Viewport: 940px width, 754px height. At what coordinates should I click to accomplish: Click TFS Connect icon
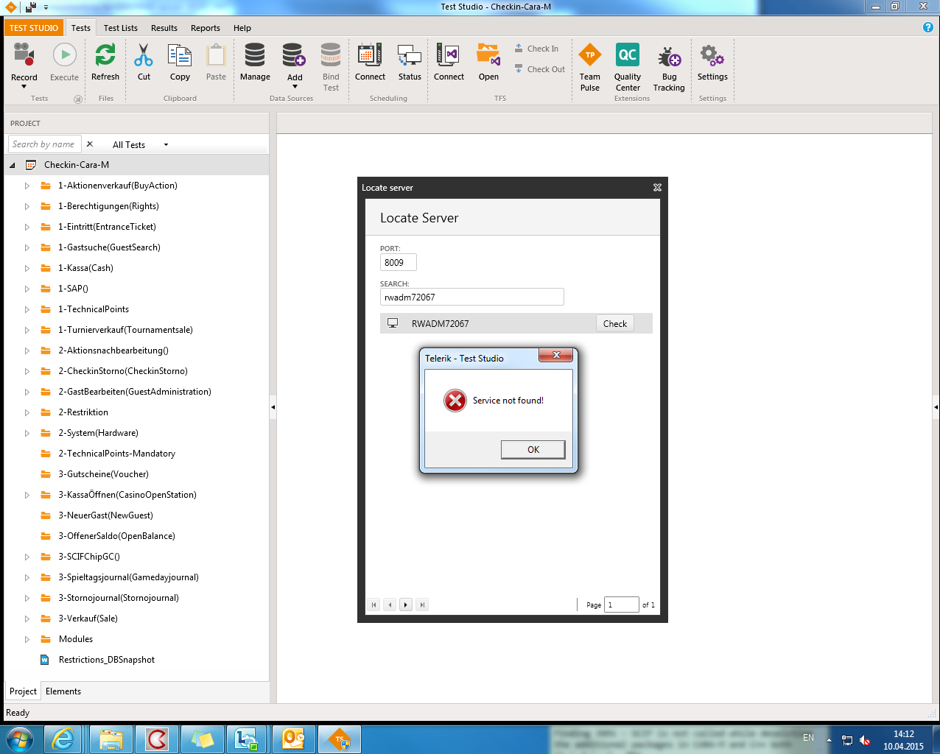(449, 55)
